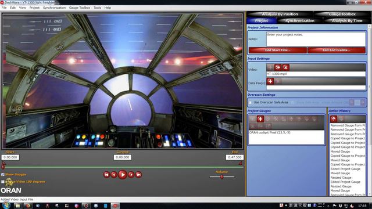Open File Explorer from taskbar

pos(18,206)
